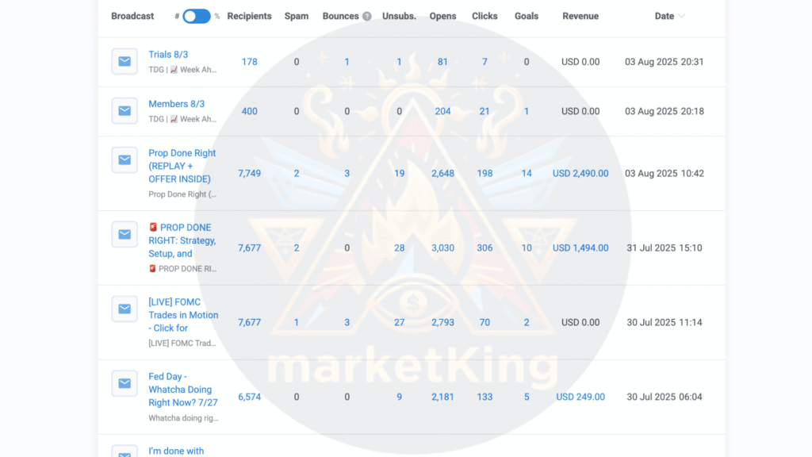Click the Spam column header
Screen dimensions: 812x457
[297, 16]
